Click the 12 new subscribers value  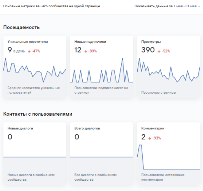tap(78, 50)
